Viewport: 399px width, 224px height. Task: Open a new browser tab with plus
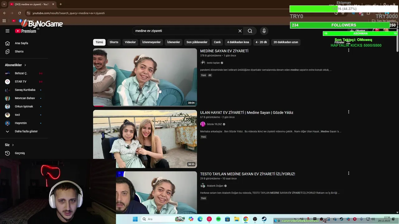(60, 4)
